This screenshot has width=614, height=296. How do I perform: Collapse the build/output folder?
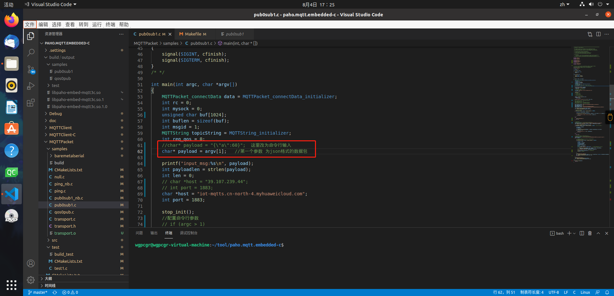click(x=84, y=57)
